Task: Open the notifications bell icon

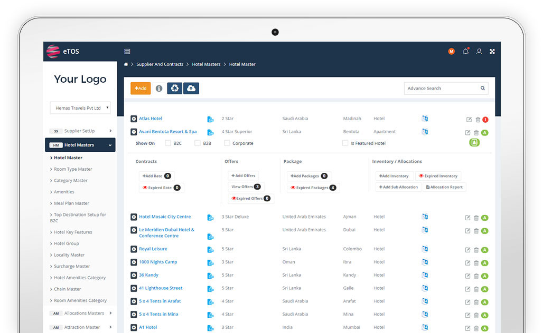Action: point(465,51)
